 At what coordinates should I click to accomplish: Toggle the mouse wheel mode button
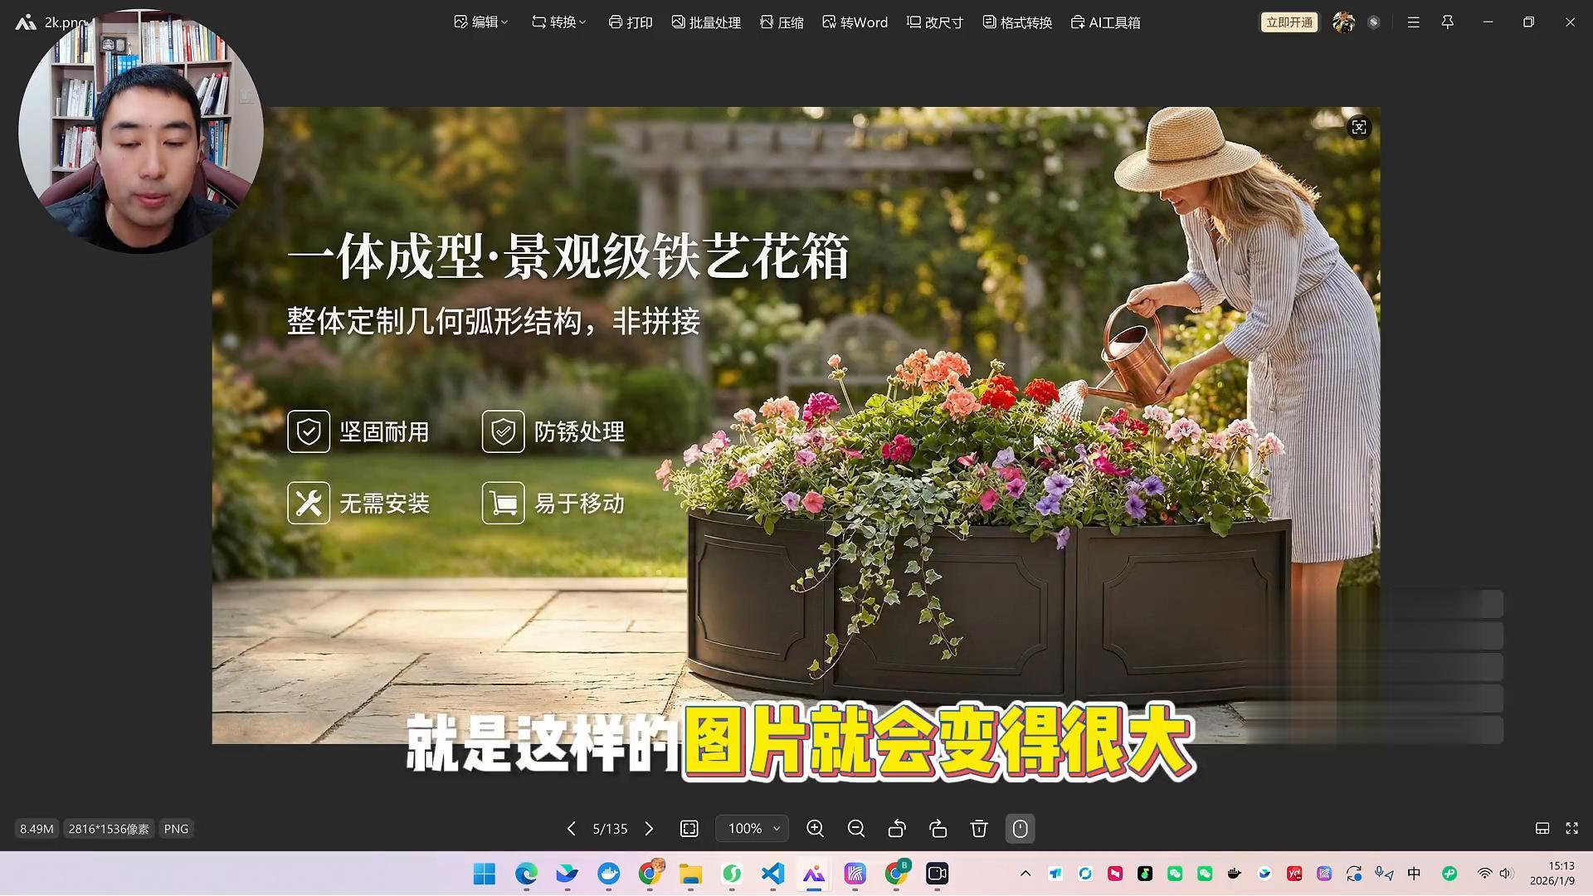point(1020,829)
